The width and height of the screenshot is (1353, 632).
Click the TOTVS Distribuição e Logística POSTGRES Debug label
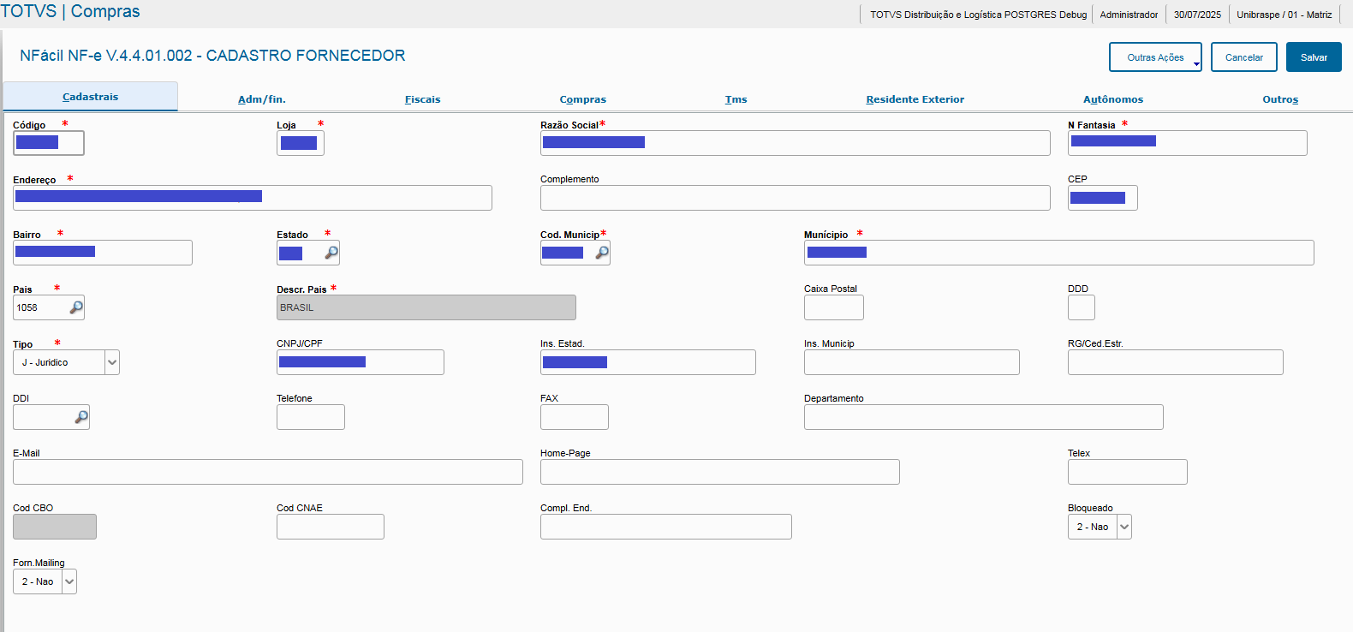[x=979, y=15]
